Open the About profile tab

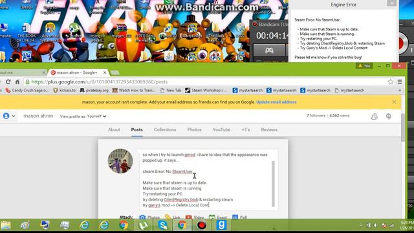click(x=114, y=129)
